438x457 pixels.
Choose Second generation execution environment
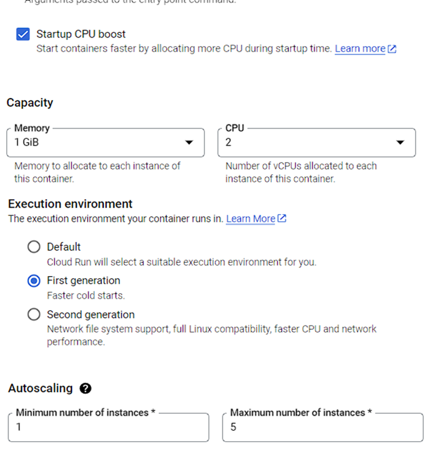click(34, 315)
